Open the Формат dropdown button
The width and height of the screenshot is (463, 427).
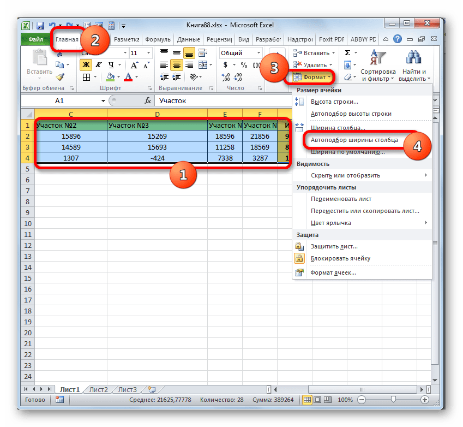[313, 77]
